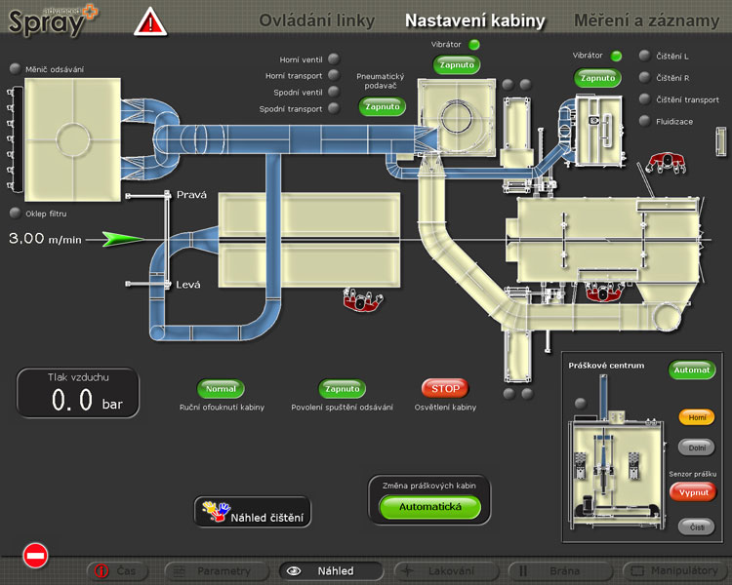Click the Horní ventil status indicator
Screen dimensions: 732x585
coord(334,58)
